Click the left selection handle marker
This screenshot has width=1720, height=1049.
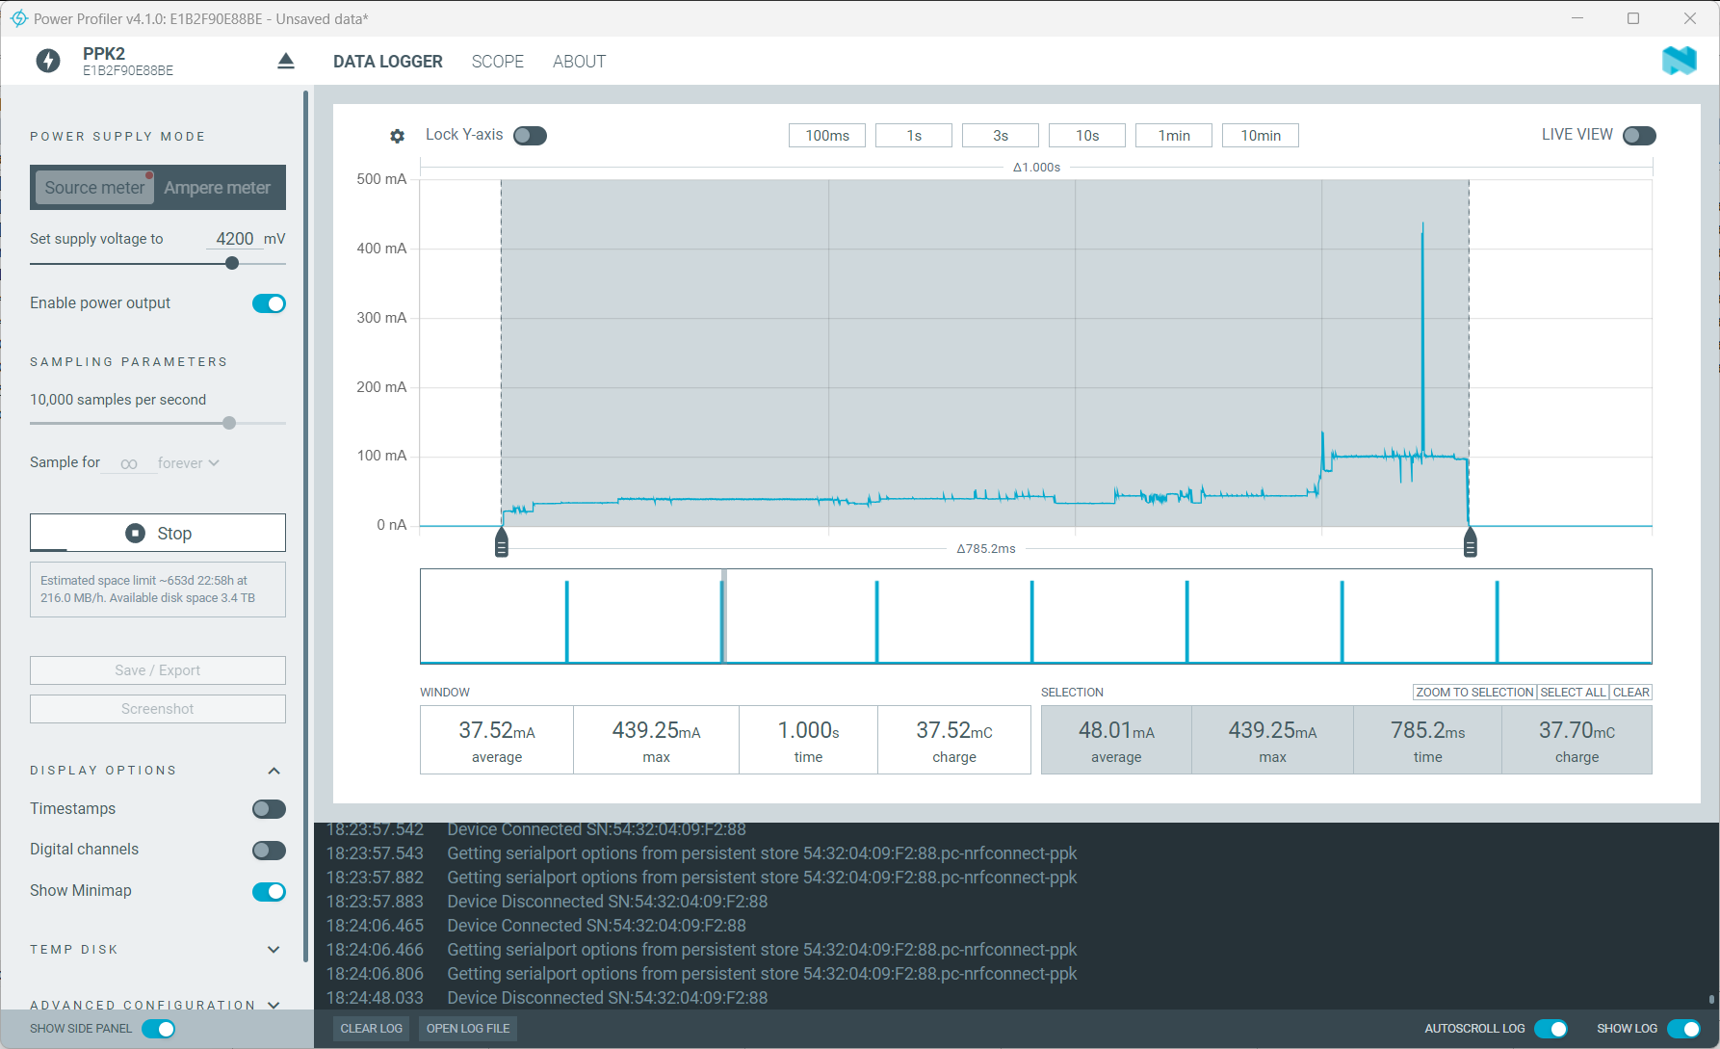click(x=502, y=543)
